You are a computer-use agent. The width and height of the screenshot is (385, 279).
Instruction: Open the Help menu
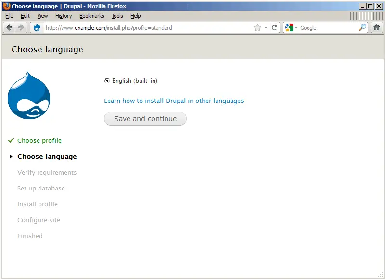coord(136,16)
